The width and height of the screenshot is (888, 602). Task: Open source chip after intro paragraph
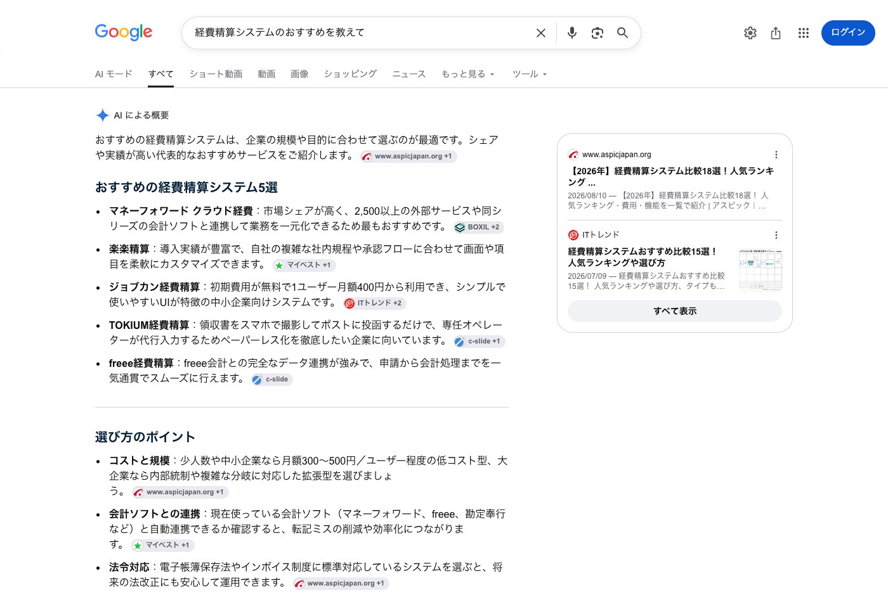click(408, 157)
